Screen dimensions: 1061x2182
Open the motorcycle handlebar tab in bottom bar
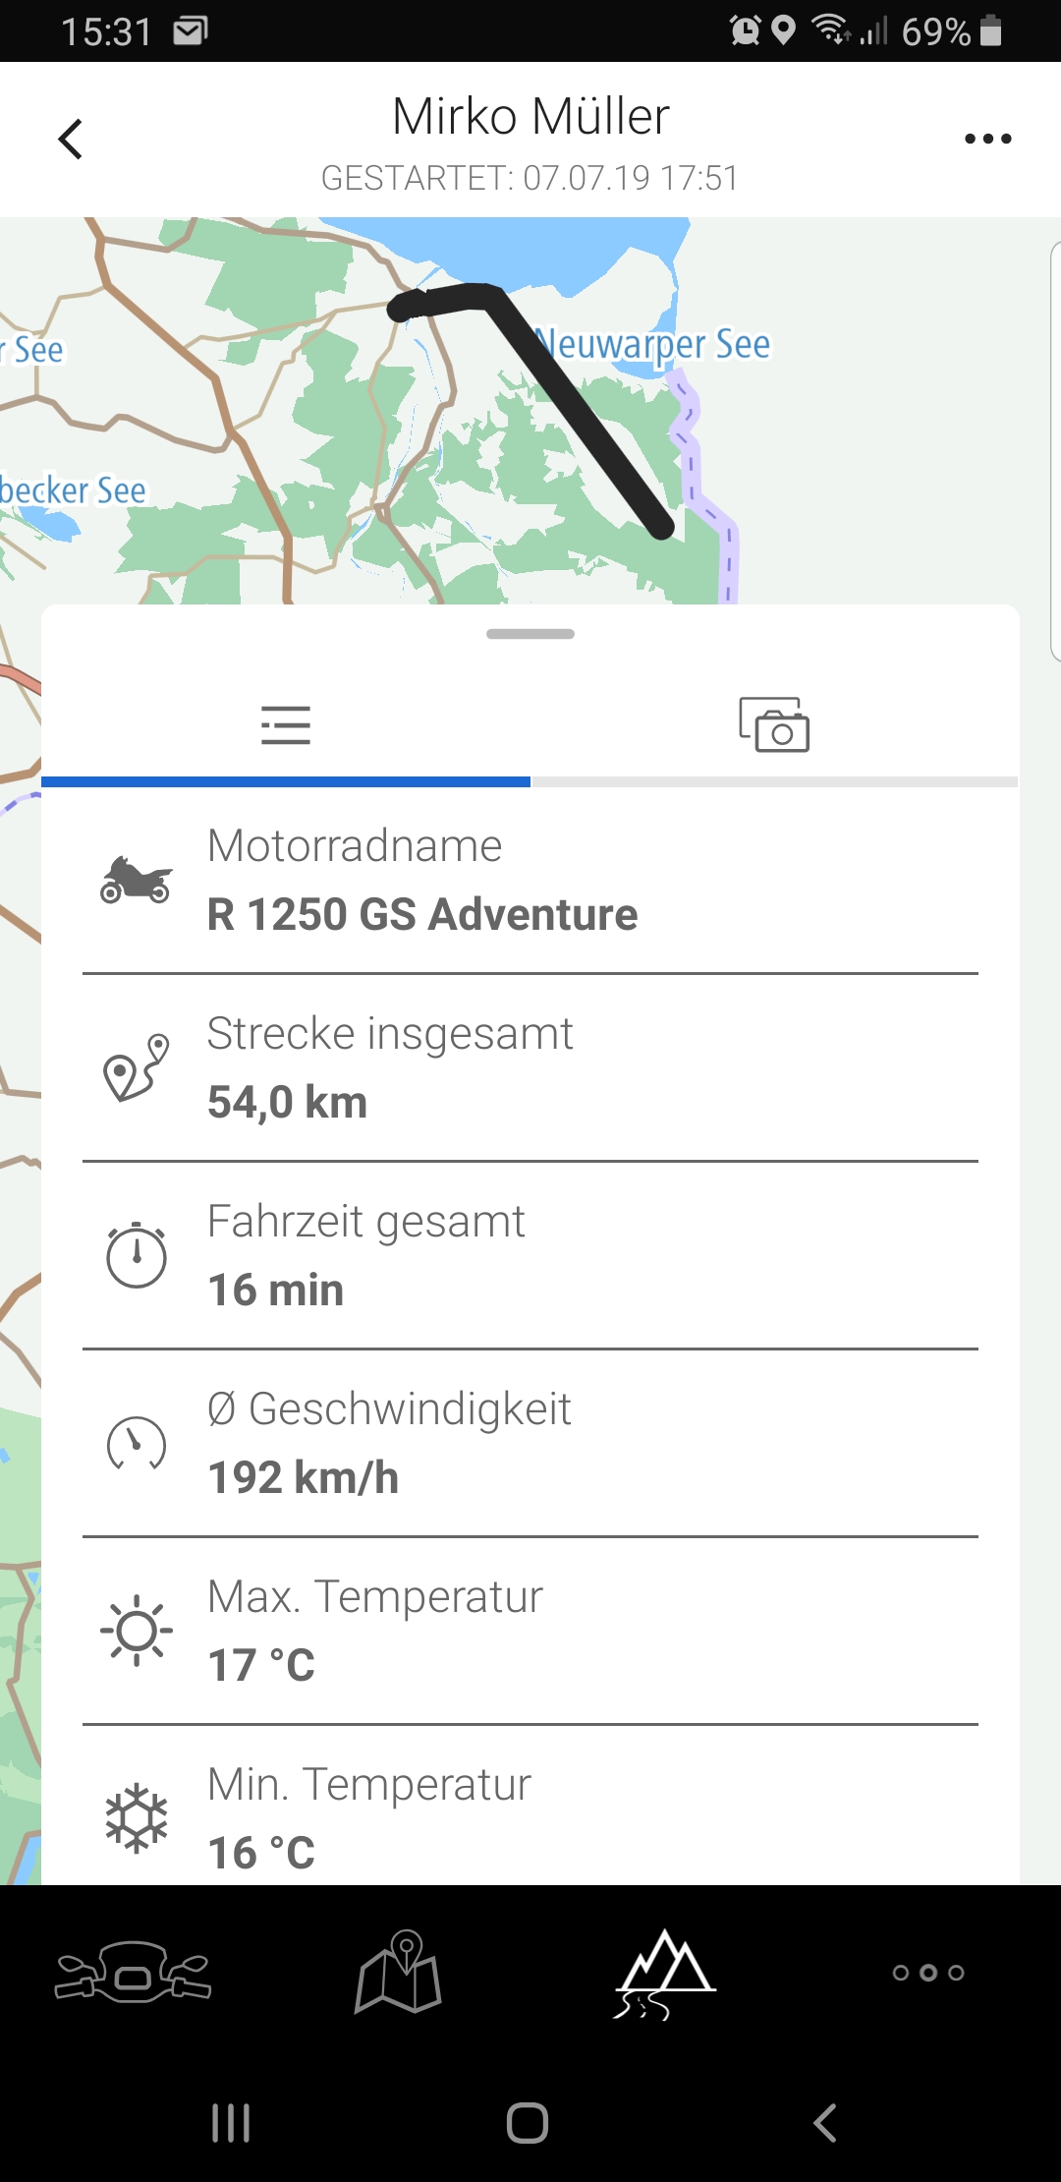tap(133, 1972)
